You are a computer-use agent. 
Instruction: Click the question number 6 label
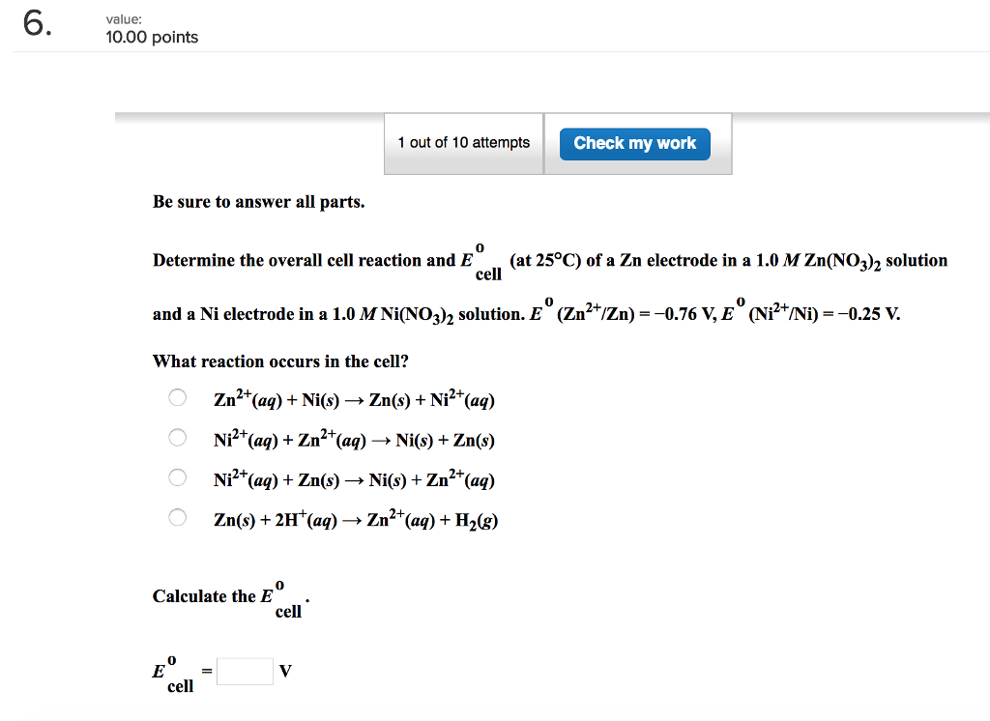point(35,25)
